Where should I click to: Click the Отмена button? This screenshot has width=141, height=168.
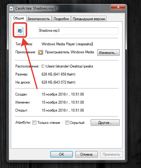tap(86, 154)
